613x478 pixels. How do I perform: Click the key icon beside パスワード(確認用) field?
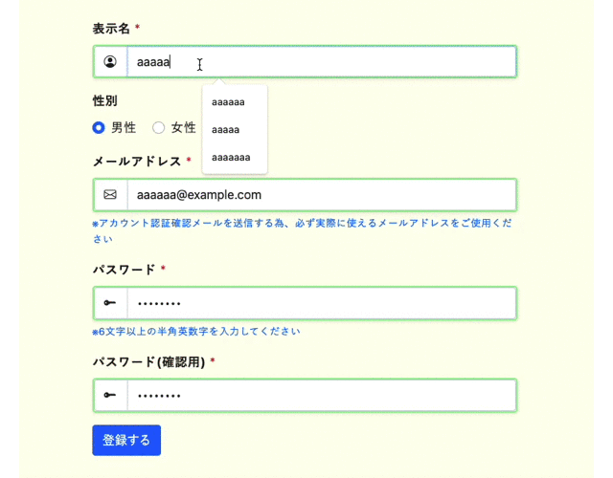pyautogui.click(x=110, y=395)
